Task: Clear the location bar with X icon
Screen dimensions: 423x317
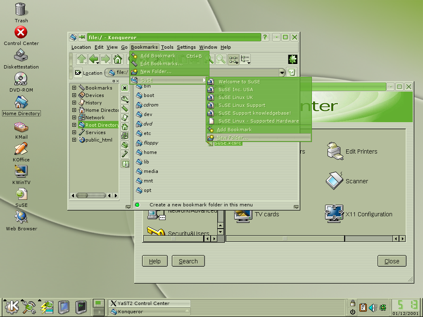Action: (x=78, y=73)
